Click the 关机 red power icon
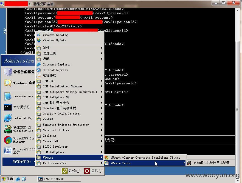 click(x=87, y=171)
